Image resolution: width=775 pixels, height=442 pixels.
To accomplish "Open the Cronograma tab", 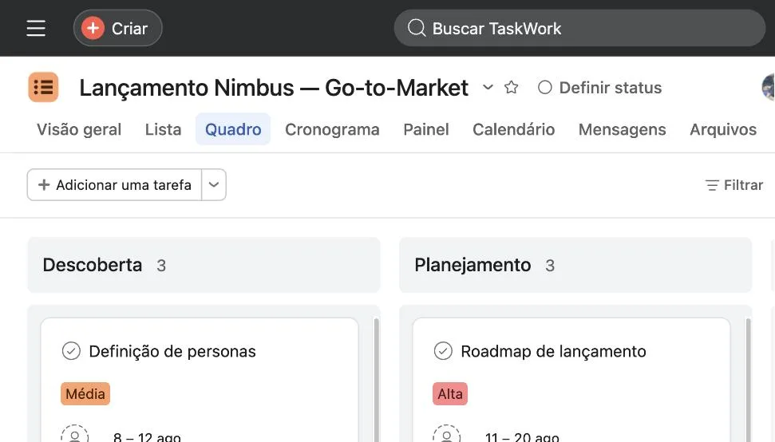I will 332,129.
